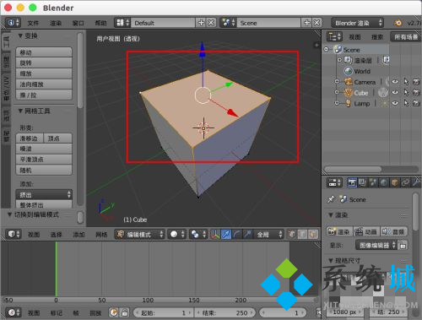Click the Blender logo icon in the header

[398, 23]
